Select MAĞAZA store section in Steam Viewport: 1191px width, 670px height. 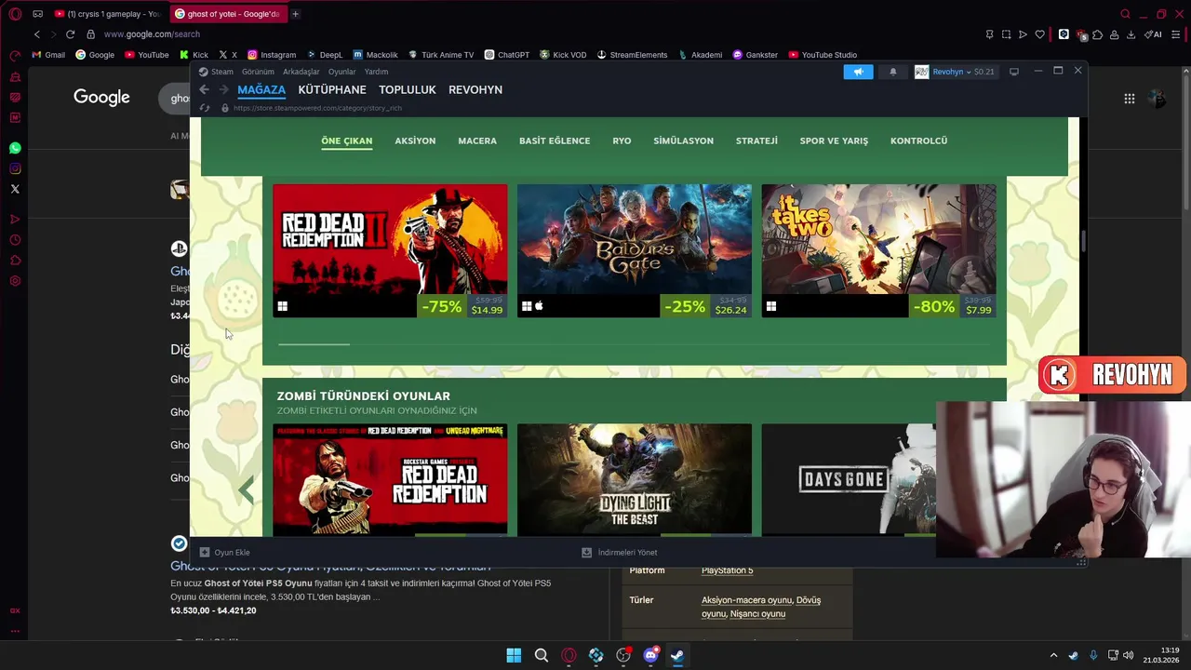click(261, 89)
